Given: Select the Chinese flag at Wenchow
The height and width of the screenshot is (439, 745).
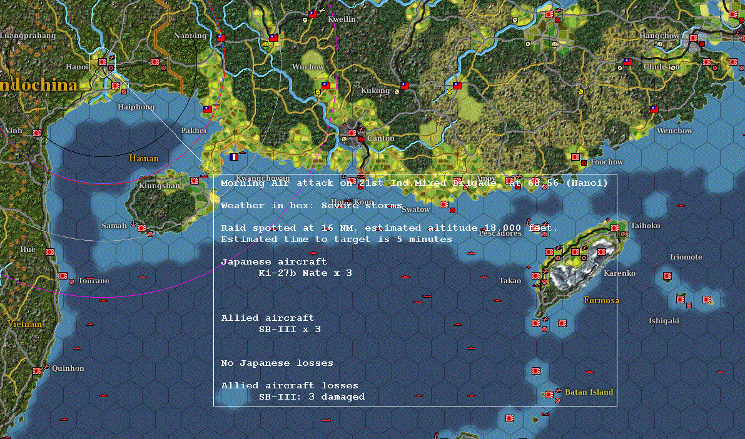Looking at the screenshot, I should pos(654,109).
